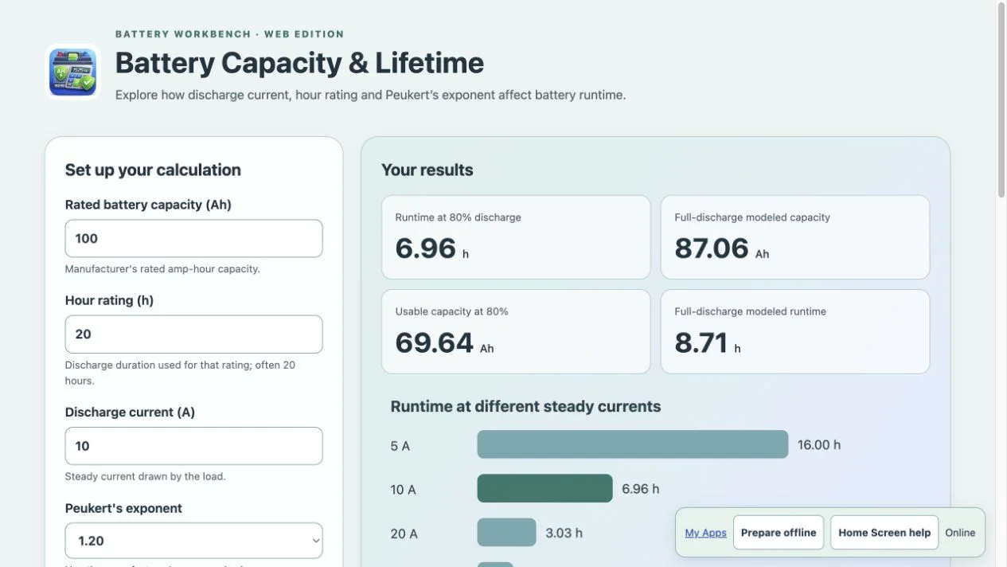Click the Peukert's exponent label

point(123,508)
